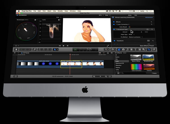The width and height of the screenshot is (170, 124).
Task: Toggle the Color Correction 1 checkbox
Action: (x=114, y=24)
